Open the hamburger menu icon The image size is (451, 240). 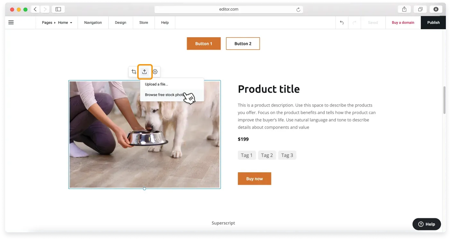[x=11, y=22]
